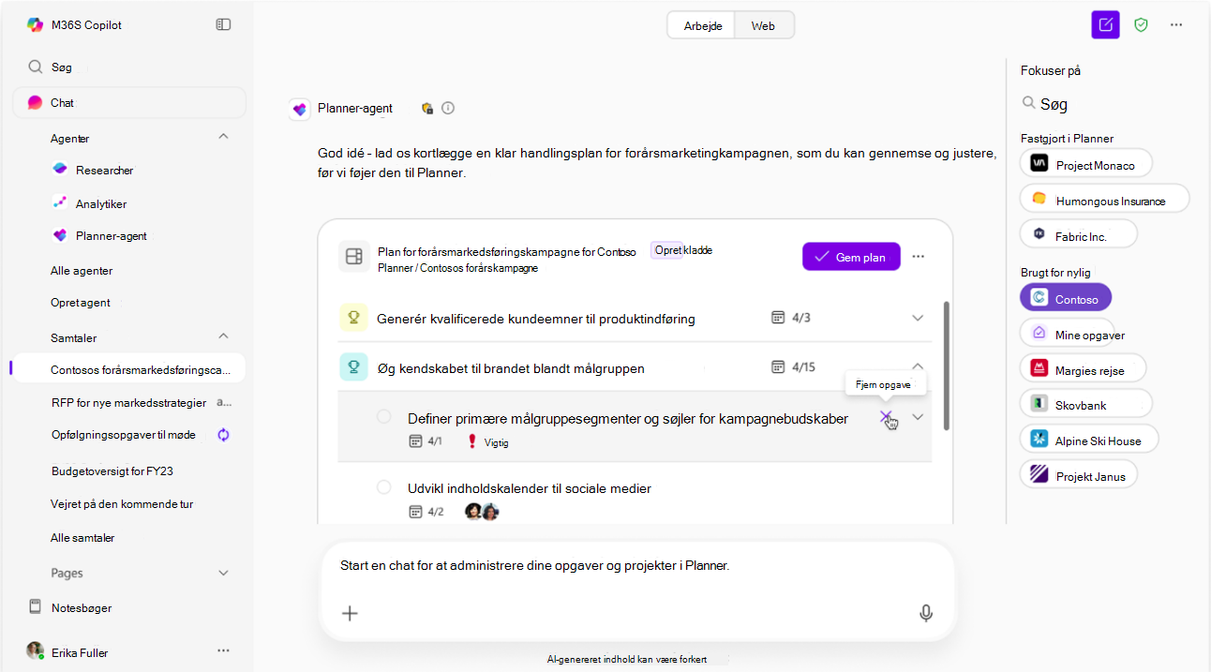
Task: Click the Søg search item in the sidebar
Action: (x=128, y=67)
